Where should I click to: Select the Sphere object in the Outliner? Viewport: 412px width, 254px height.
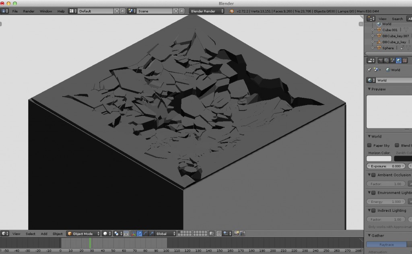(x=388, y=48)
